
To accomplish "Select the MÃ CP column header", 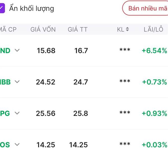I will click(8, 29).
